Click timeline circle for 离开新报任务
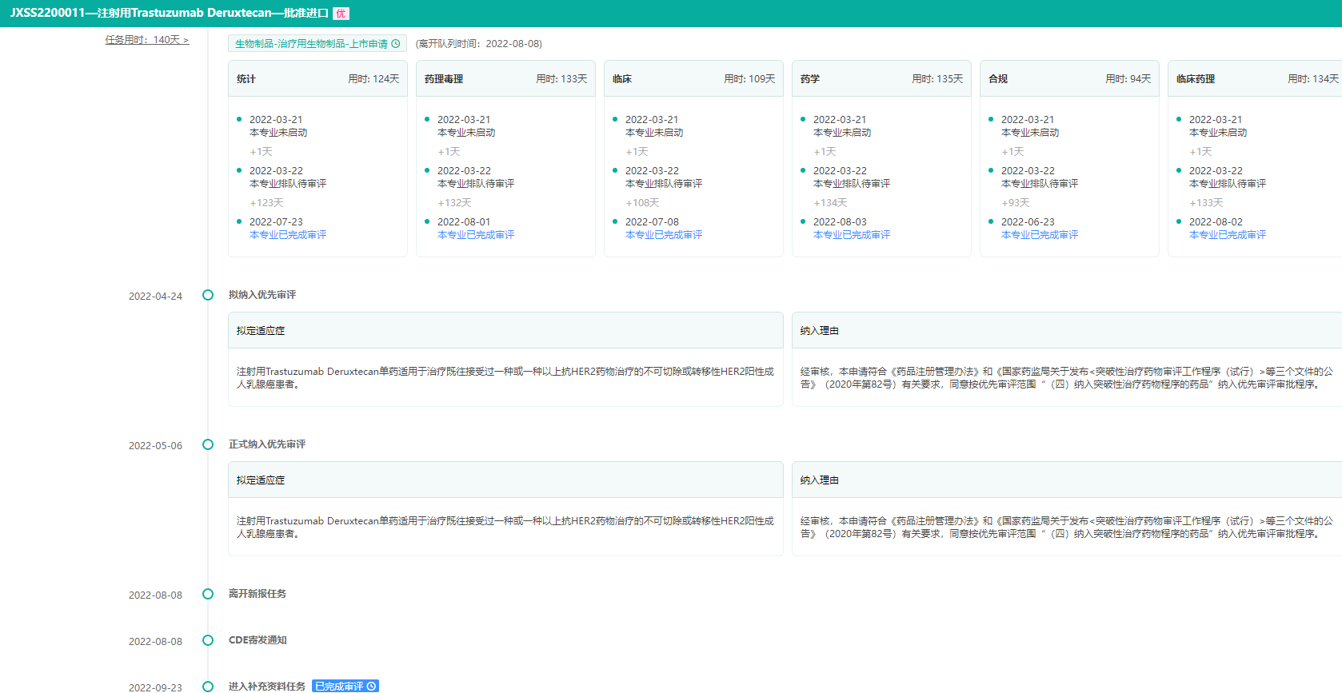The width and height of the screenshot is (1342, 693). coord(208,594)
